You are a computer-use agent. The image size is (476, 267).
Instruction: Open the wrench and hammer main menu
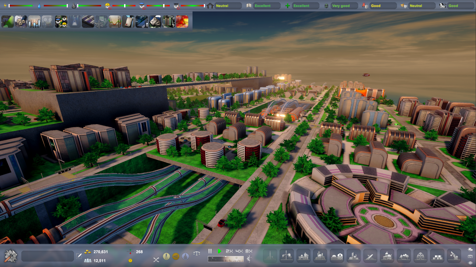[x=11, y=256]
